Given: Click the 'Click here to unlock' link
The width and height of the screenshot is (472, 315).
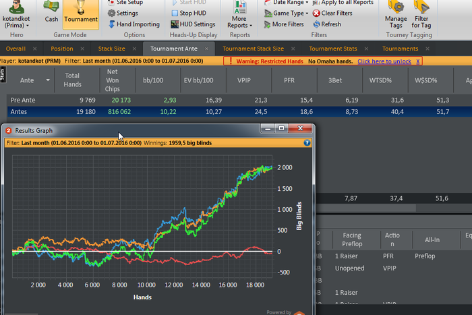Looking at the screenshot, I should point(384,61).
